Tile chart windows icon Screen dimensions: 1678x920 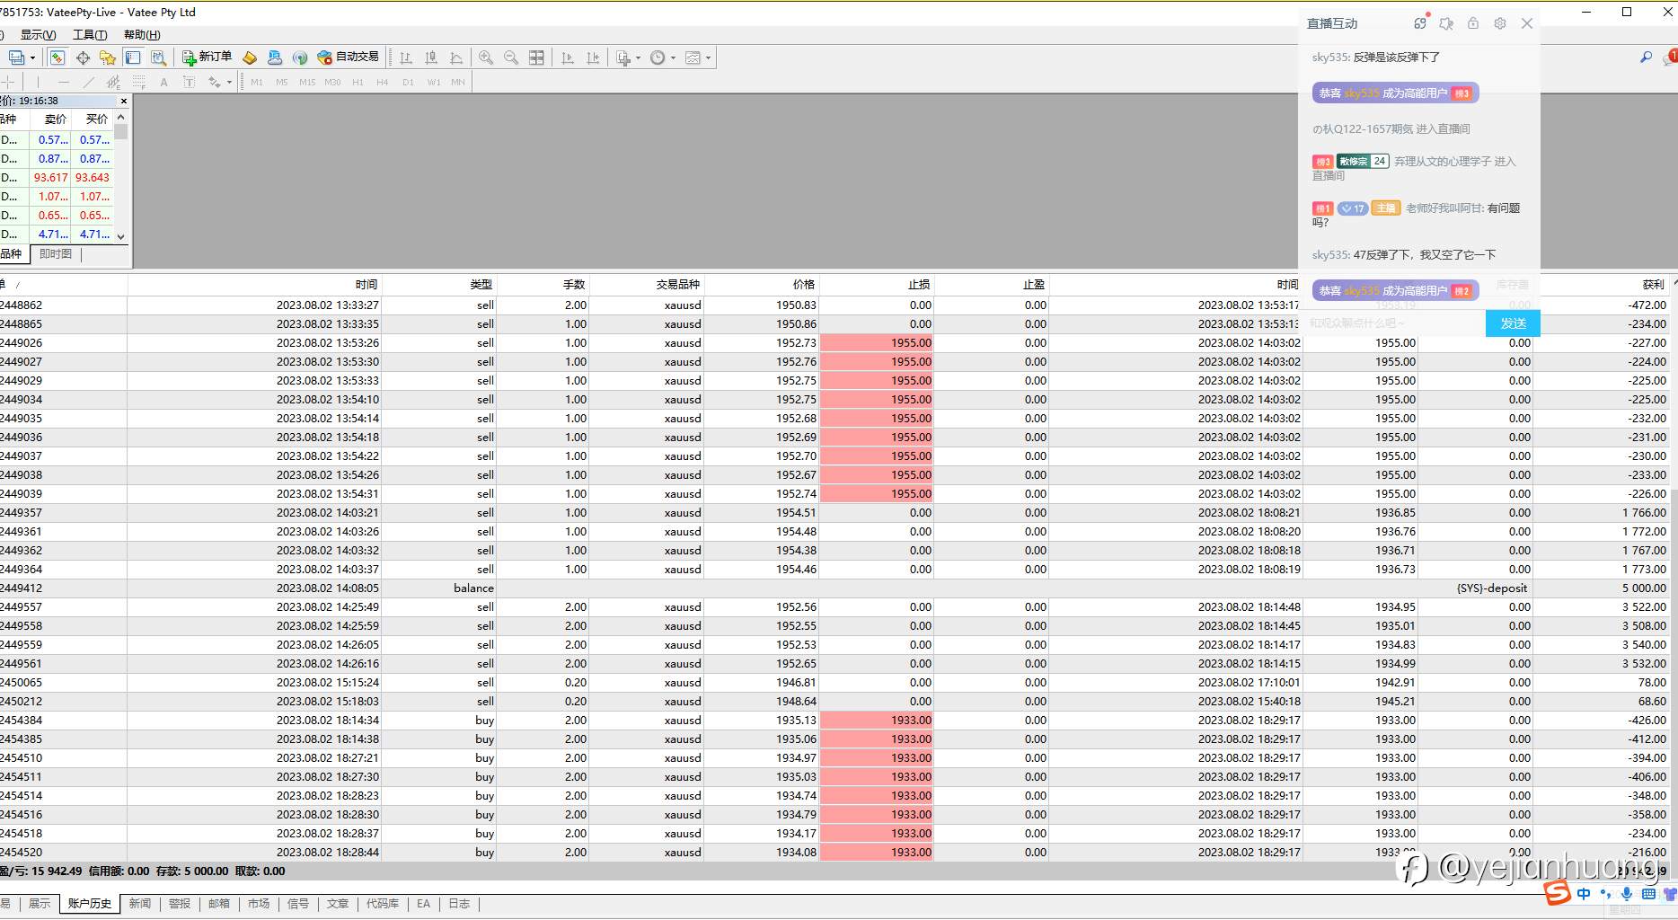point(536,57)
